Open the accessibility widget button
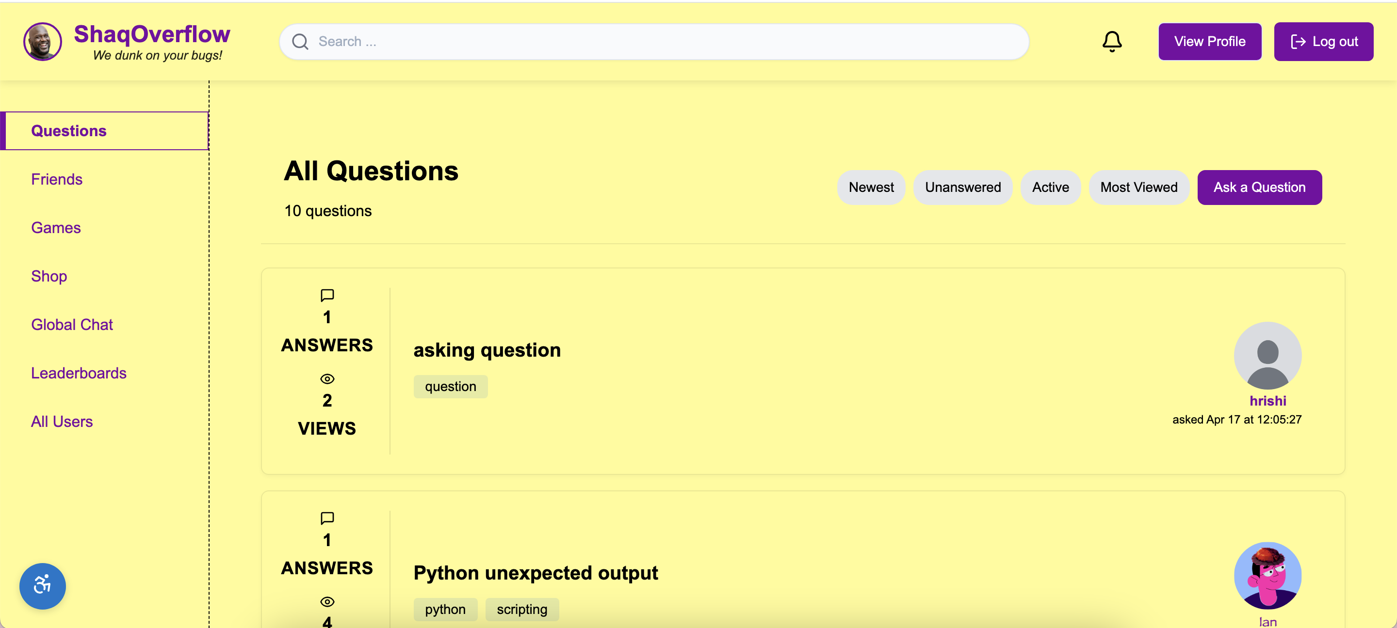This screenshot has width=1397, height=628. tap(42, 585)
